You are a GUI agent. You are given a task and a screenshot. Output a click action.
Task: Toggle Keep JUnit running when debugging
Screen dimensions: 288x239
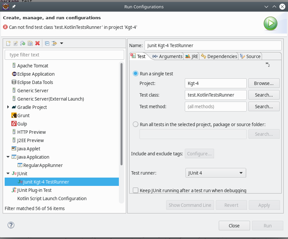click(x=136, y=190)
